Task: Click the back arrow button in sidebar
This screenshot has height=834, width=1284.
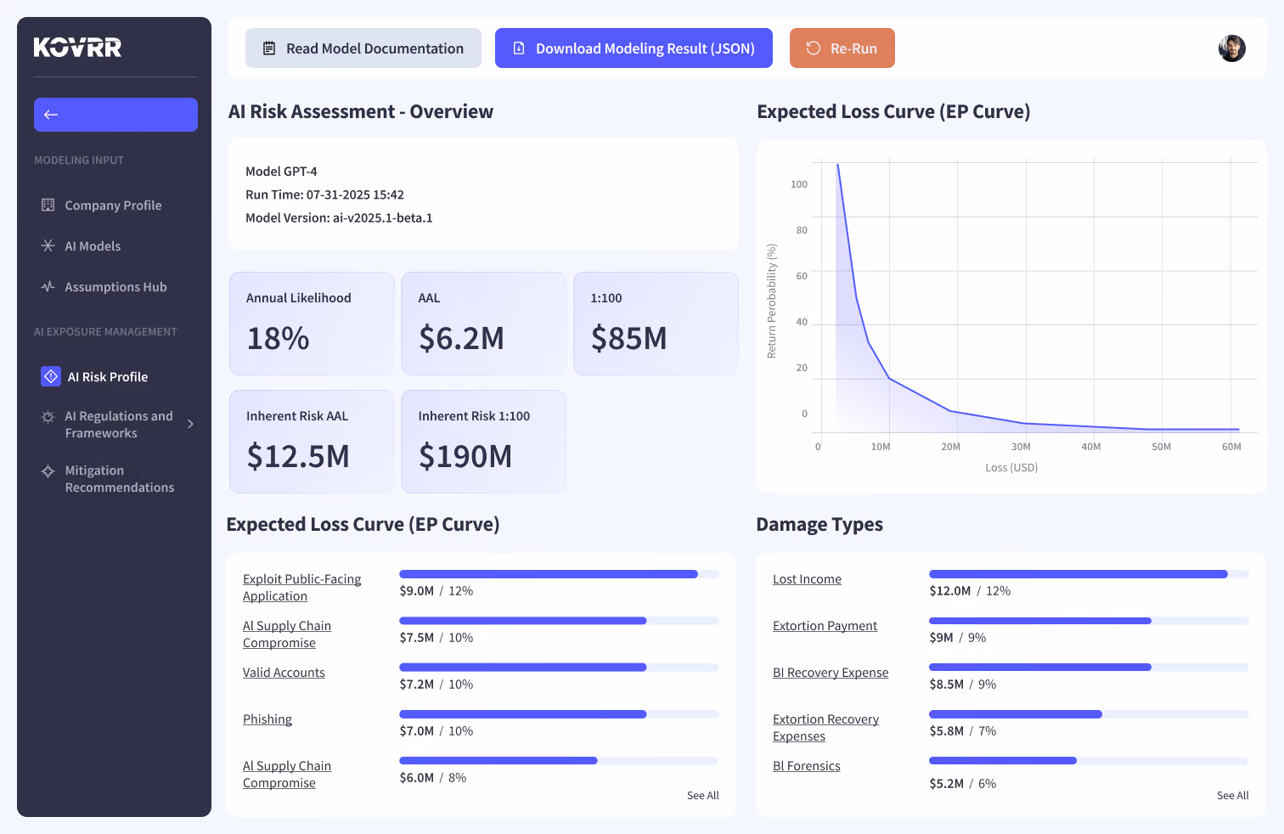Action: (x=115, y=115)
